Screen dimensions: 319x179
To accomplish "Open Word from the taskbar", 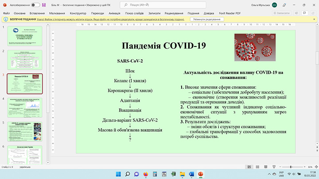I will click(x=191, y=174).
